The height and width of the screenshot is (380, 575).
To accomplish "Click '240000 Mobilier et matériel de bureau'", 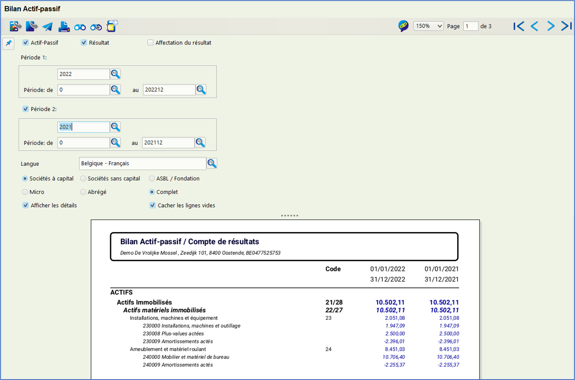I will pos(186,357).
